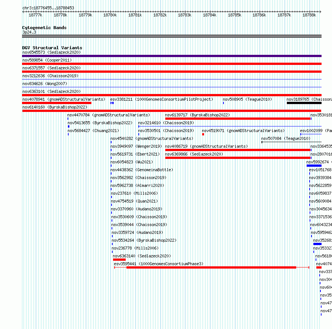Click nsv3214610 (Chaisson2019) label

(x=166, y=123)
